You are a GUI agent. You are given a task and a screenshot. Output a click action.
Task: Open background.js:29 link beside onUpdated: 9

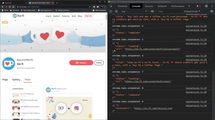196,102
